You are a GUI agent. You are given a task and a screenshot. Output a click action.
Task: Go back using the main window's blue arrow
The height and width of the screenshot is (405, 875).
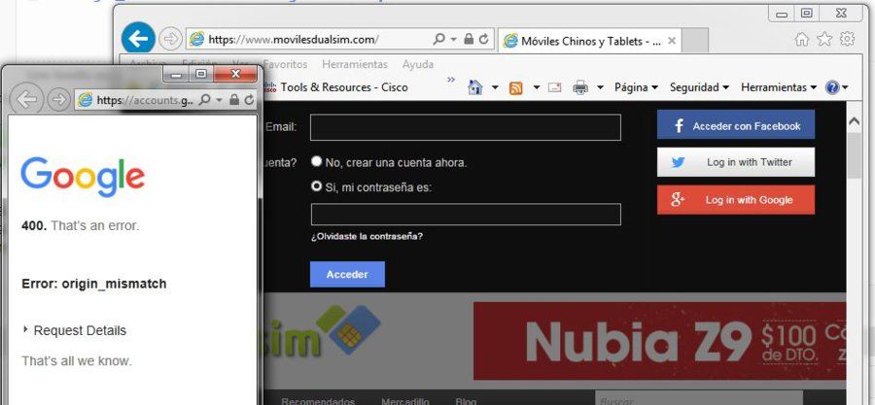point(138,39)
